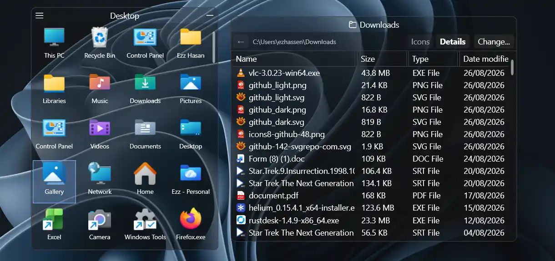The width and height of the screenshot is (555, 261).
Task: Select github-142-svgrepo-com.svg file name
Action: point(300,146)
